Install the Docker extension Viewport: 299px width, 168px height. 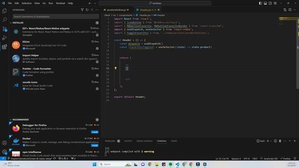(95, 145)
